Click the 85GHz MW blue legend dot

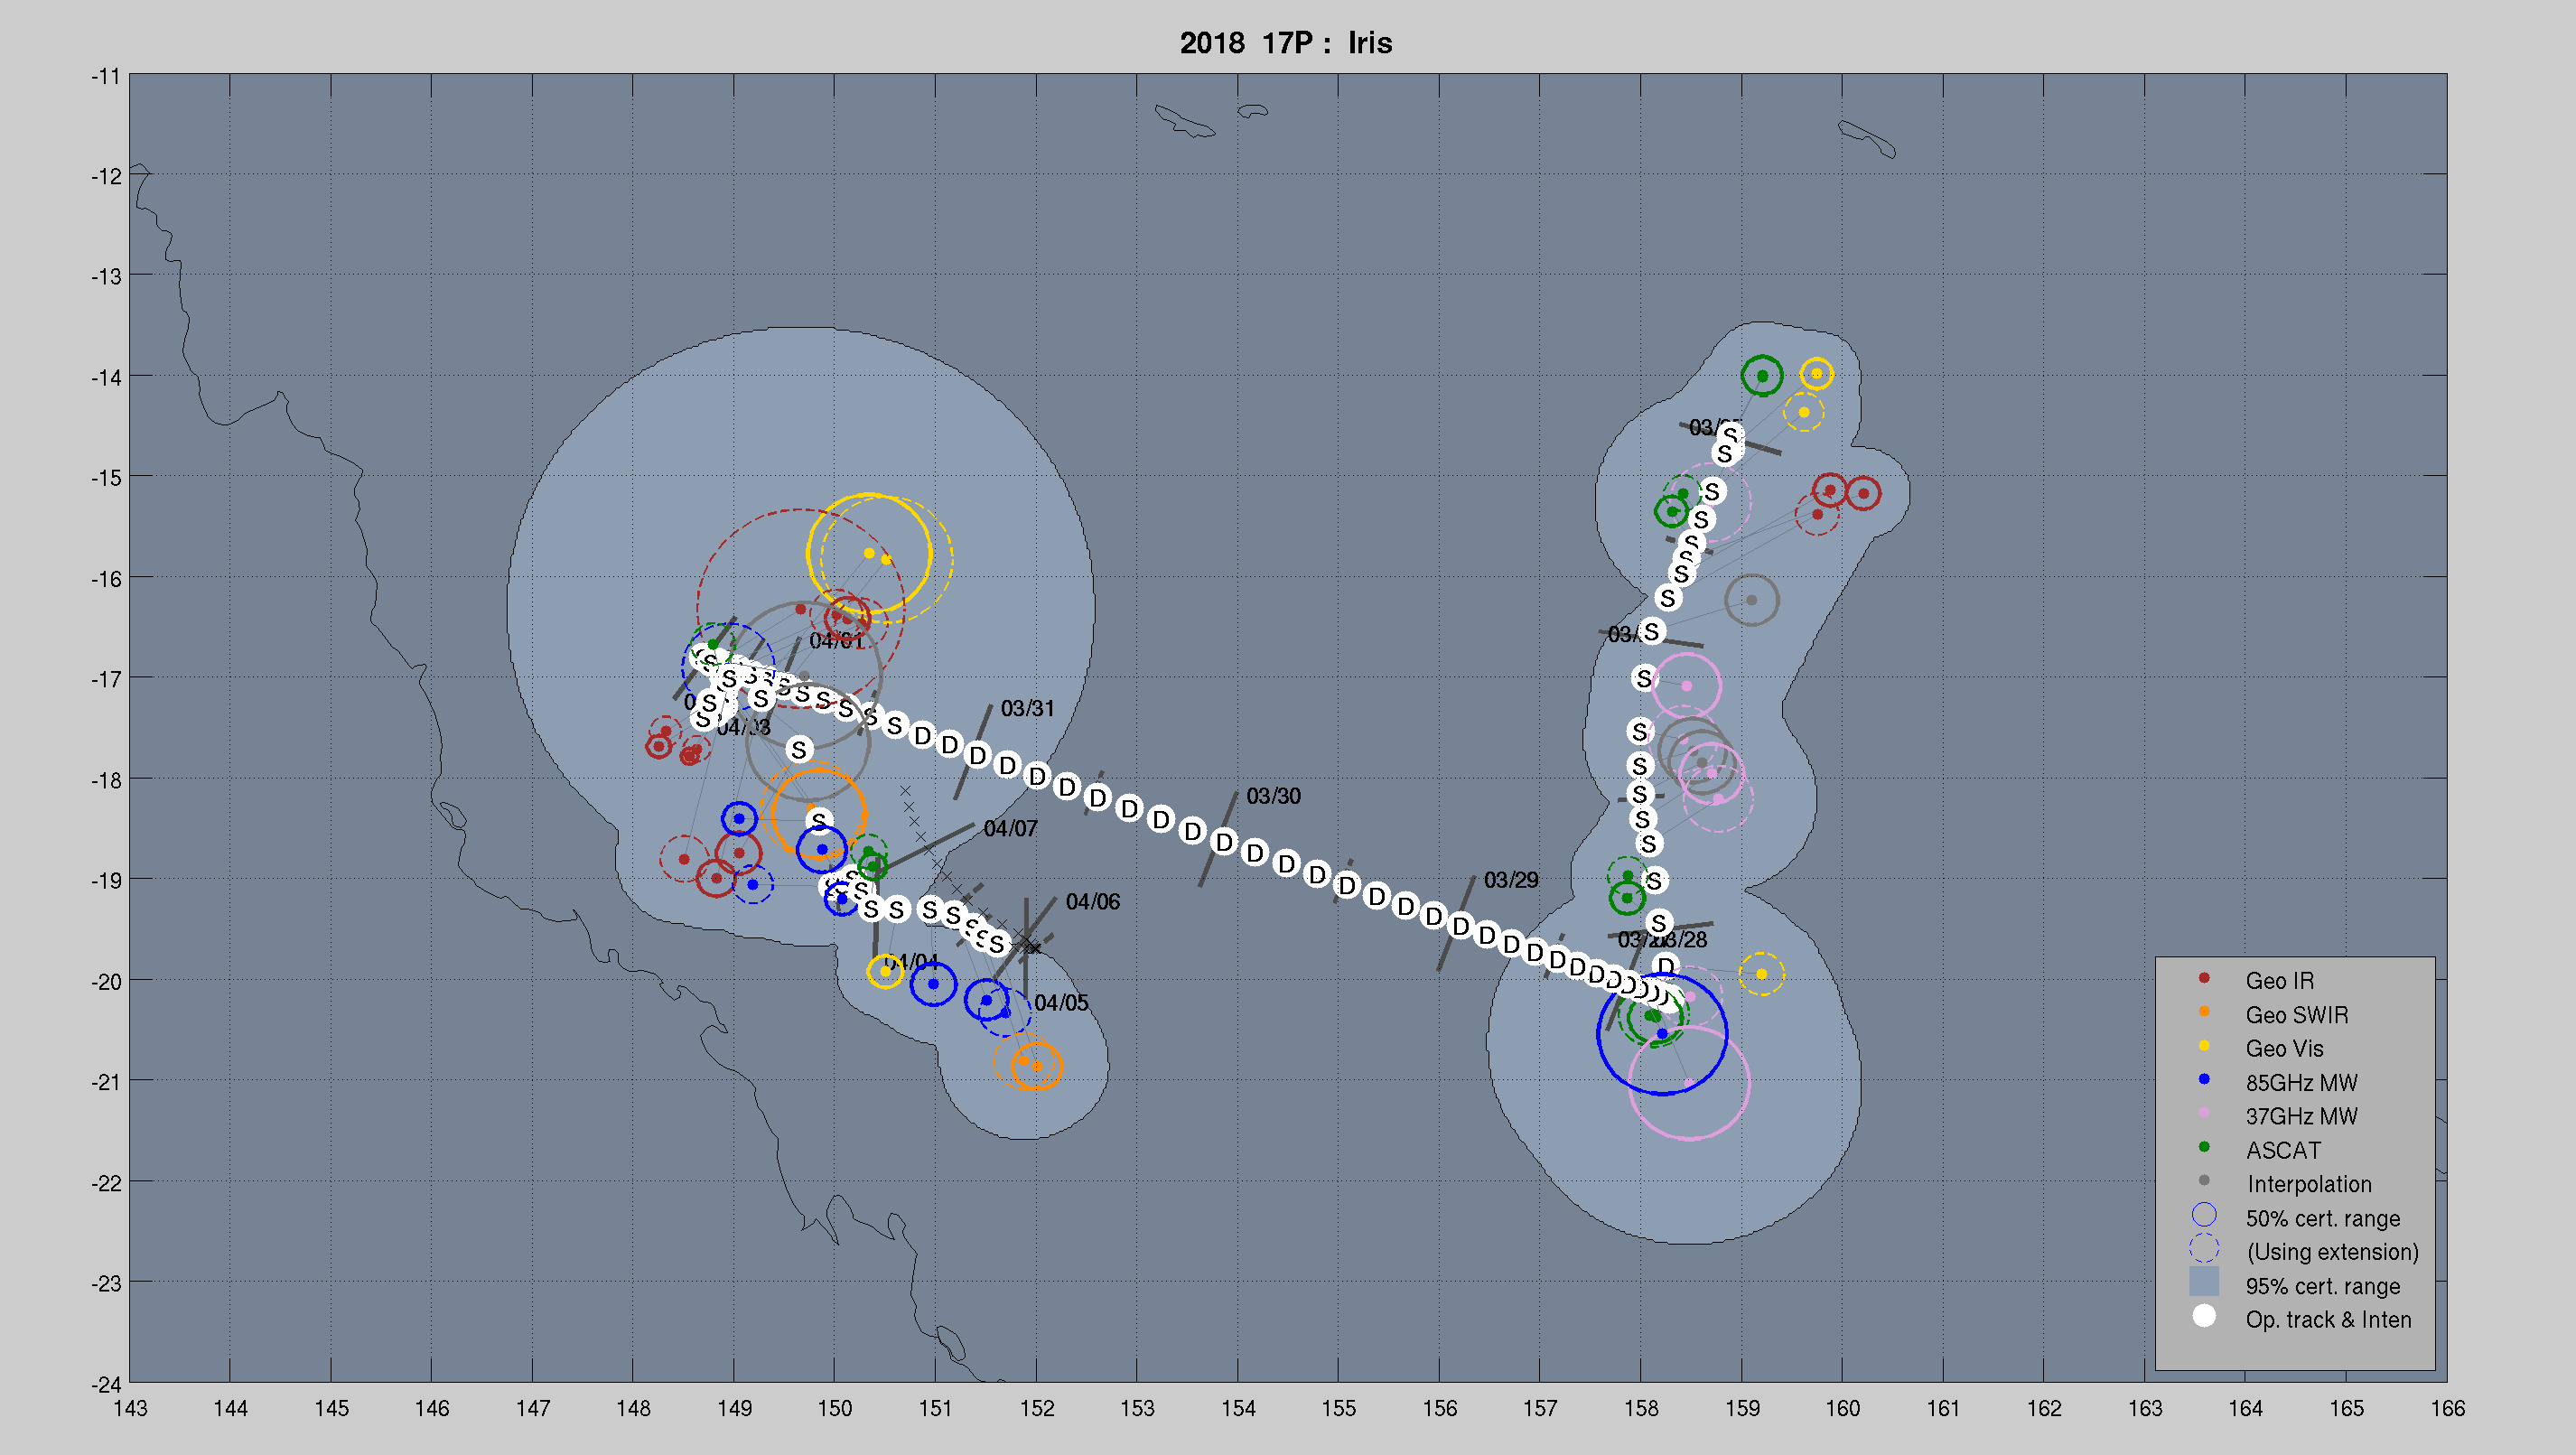coord(2203,1080)
